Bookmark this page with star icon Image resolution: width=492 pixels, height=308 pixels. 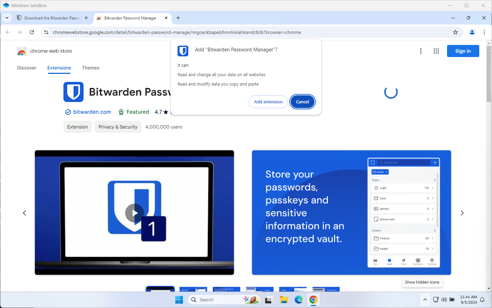pyautogui.click(x=455, y=32)
